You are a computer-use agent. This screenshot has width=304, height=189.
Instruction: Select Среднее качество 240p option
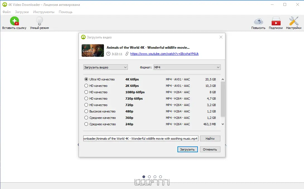[x=86, y=124]
